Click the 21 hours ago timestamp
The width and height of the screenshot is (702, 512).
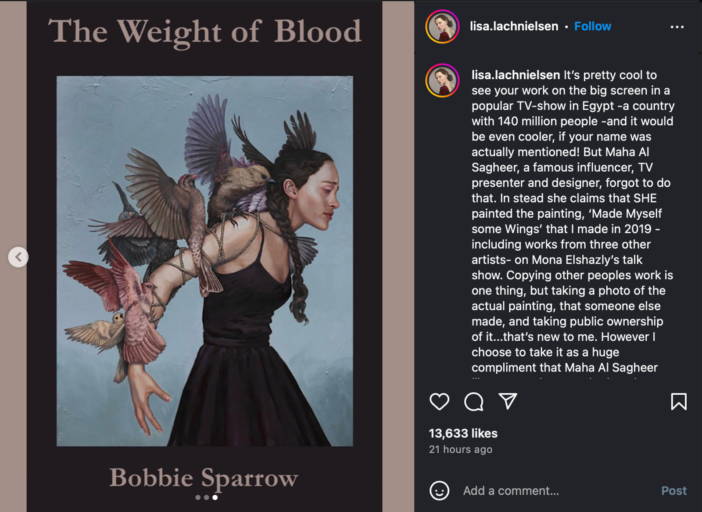pyautogui.click(x=460, y=449)
